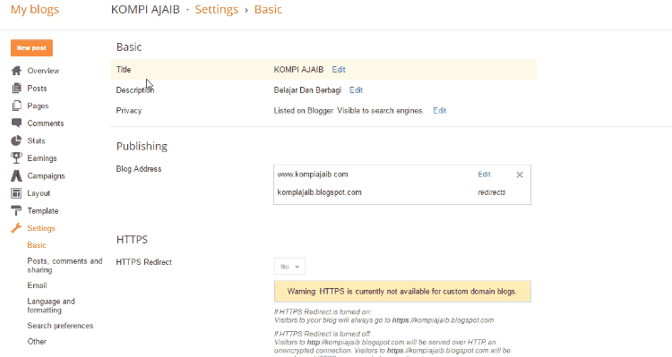Click the Publishing section heading
The width and height of the screenshot is (672, 357).
click(142, 146)
